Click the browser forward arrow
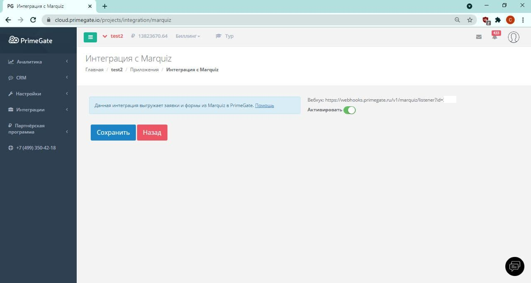 tap(20, 20)
